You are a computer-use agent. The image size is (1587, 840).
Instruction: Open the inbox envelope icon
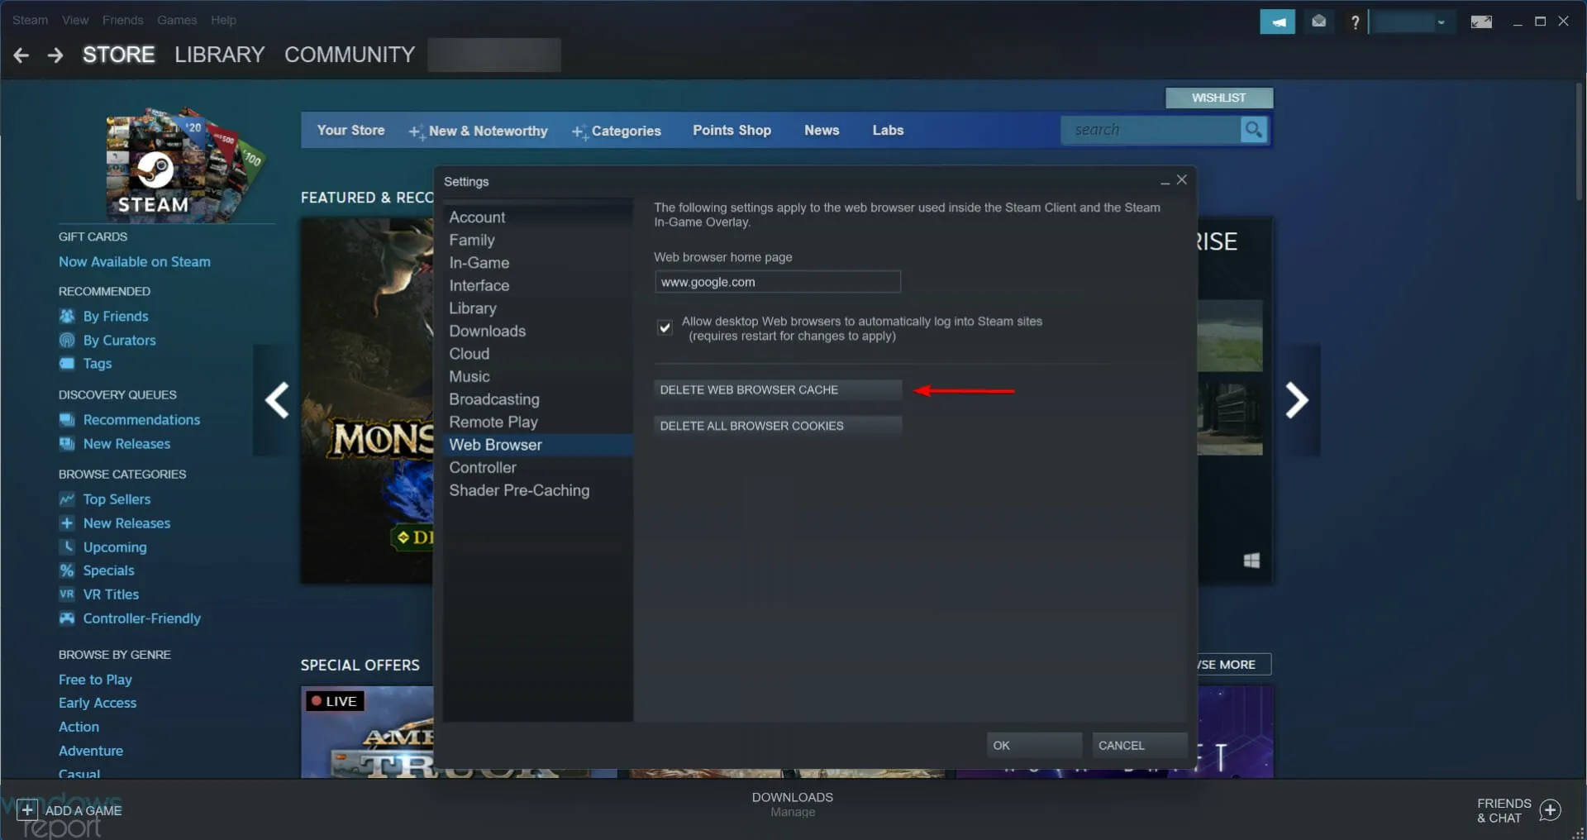point(1319,22)
